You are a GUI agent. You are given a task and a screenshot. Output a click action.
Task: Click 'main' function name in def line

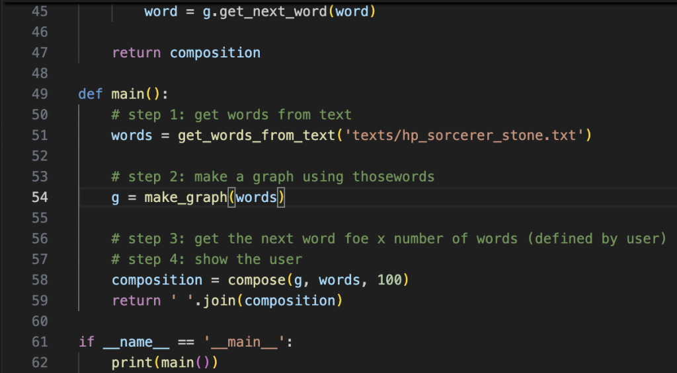click(x=128, y=94)
